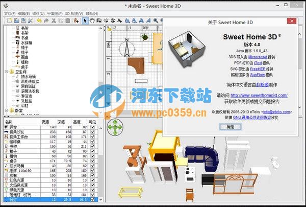
Task: Toggle visible checkbox of selected 台灯 row
Action: [93, 199]
